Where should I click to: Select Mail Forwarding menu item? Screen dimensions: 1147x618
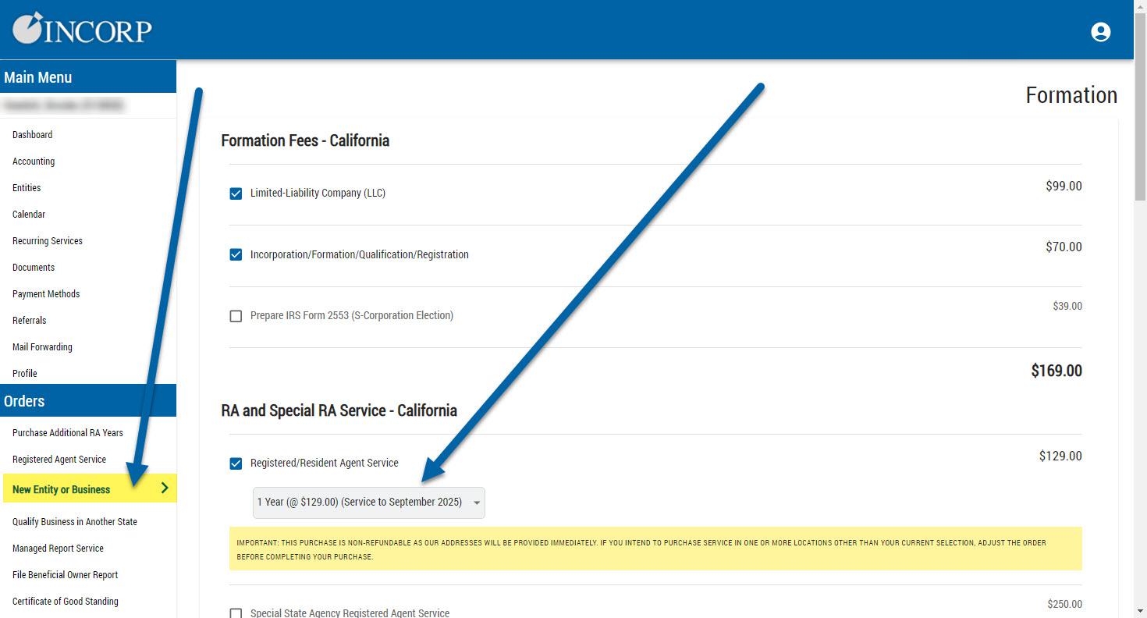[42, 347]
